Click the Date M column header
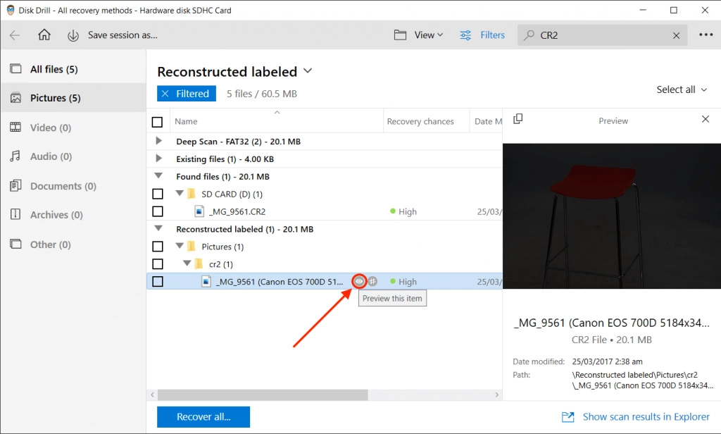 (x=488, y=121)
